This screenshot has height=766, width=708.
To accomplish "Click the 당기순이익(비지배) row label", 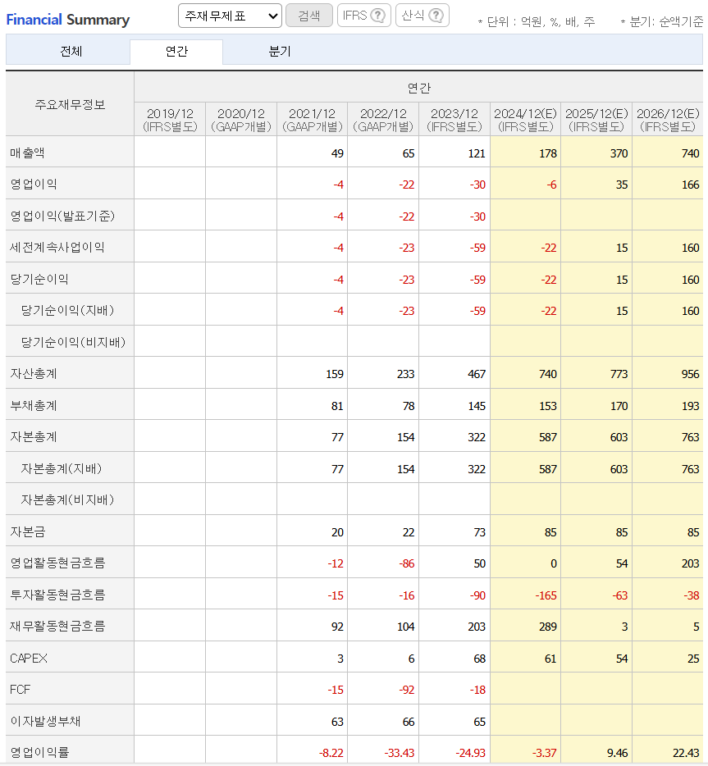I will tap(73, 342).
